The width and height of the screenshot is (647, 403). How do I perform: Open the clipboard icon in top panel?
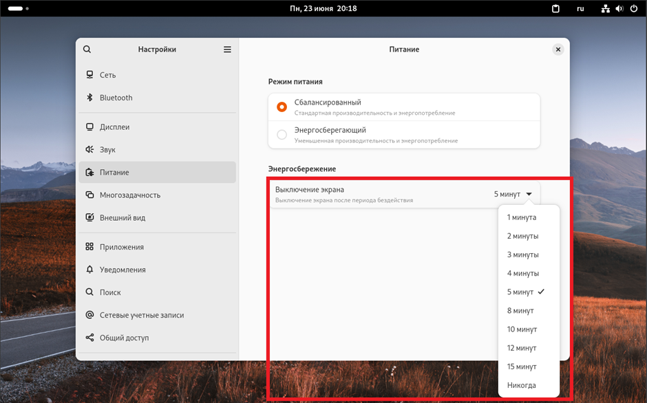556,9
